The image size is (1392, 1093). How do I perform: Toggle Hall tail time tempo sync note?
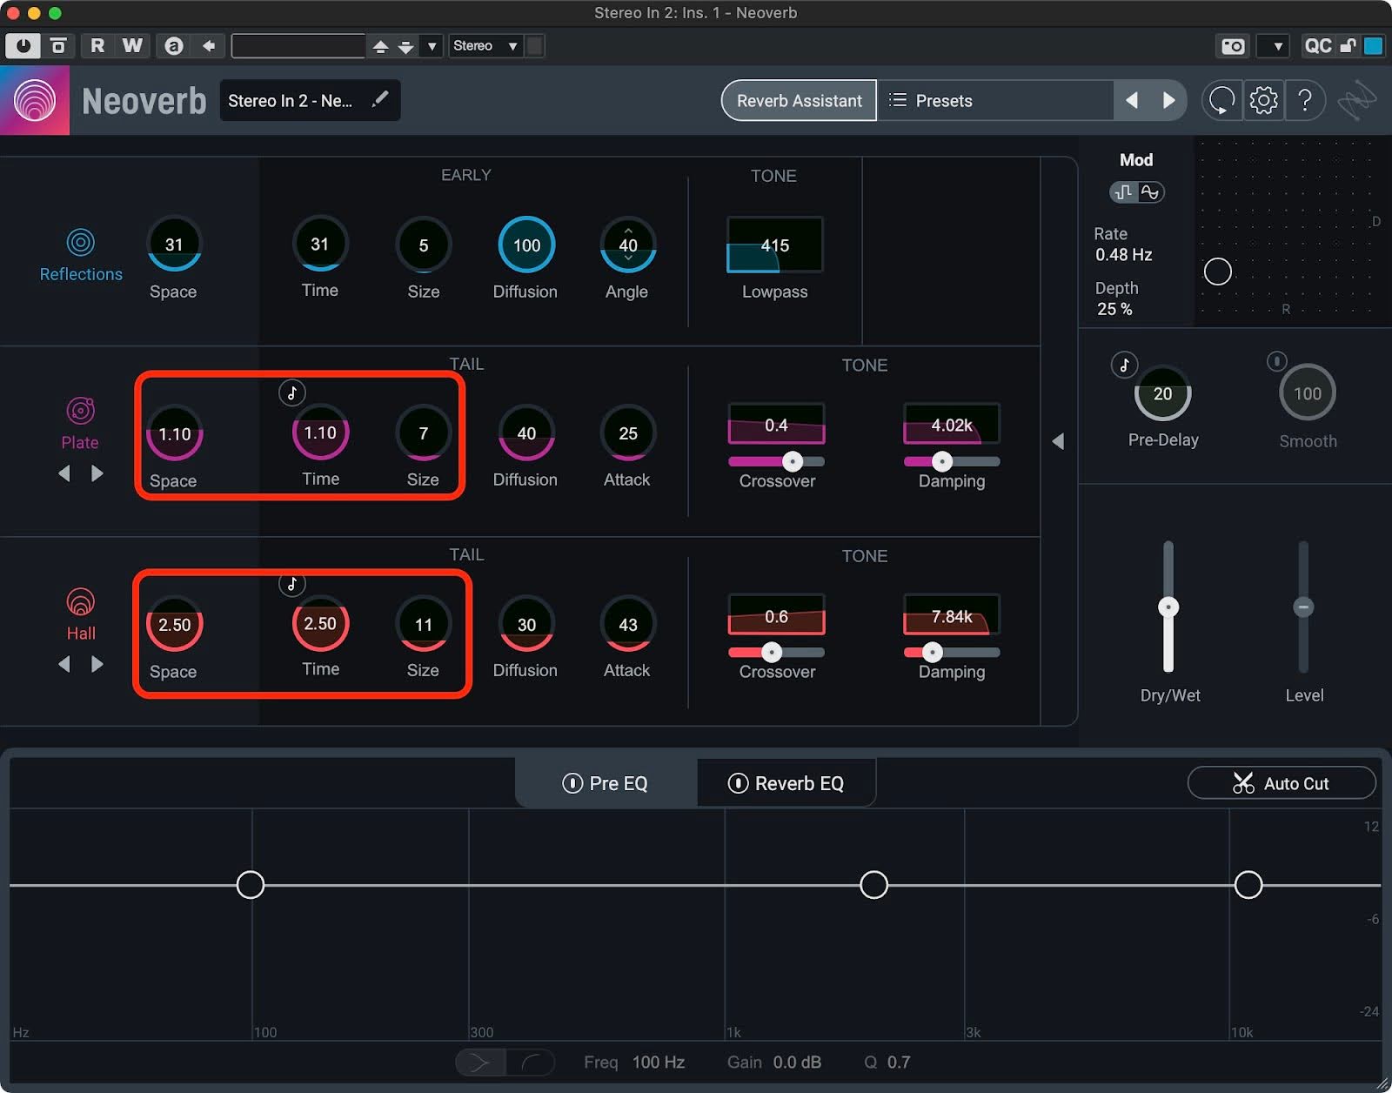292,584
